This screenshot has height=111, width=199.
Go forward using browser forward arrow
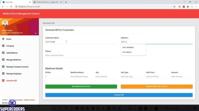(7, 7)
